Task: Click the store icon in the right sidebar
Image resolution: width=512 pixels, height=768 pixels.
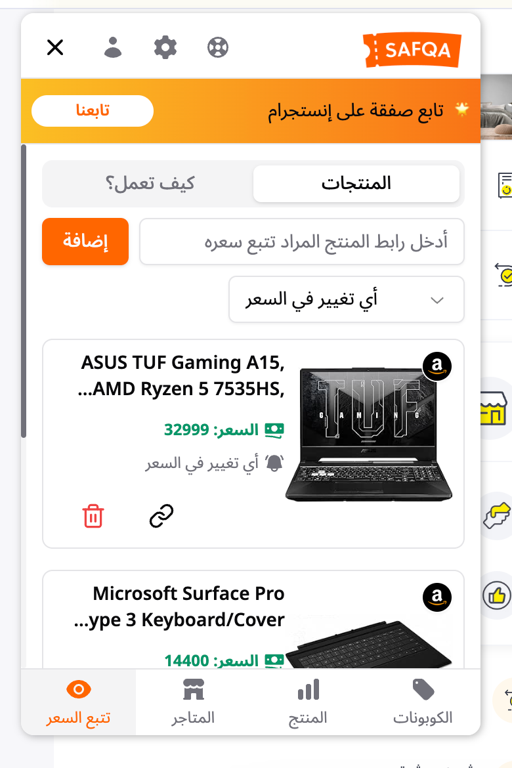Action: point(492,408)
